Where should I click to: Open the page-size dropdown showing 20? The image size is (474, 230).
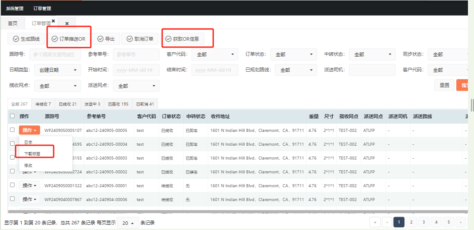click(128, 223)
